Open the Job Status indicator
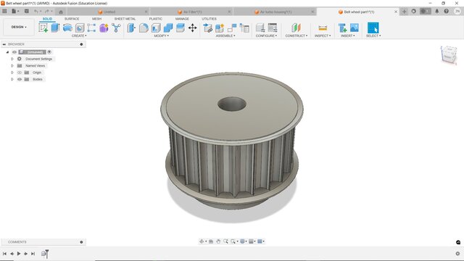This screenshot has width=464, height=261. pyautogui.click(x=426, y=12)
